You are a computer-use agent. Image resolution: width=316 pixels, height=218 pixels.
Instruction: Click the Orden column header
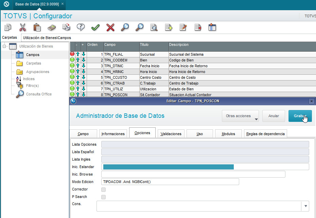pyautogui.click(x=95, y=47)
